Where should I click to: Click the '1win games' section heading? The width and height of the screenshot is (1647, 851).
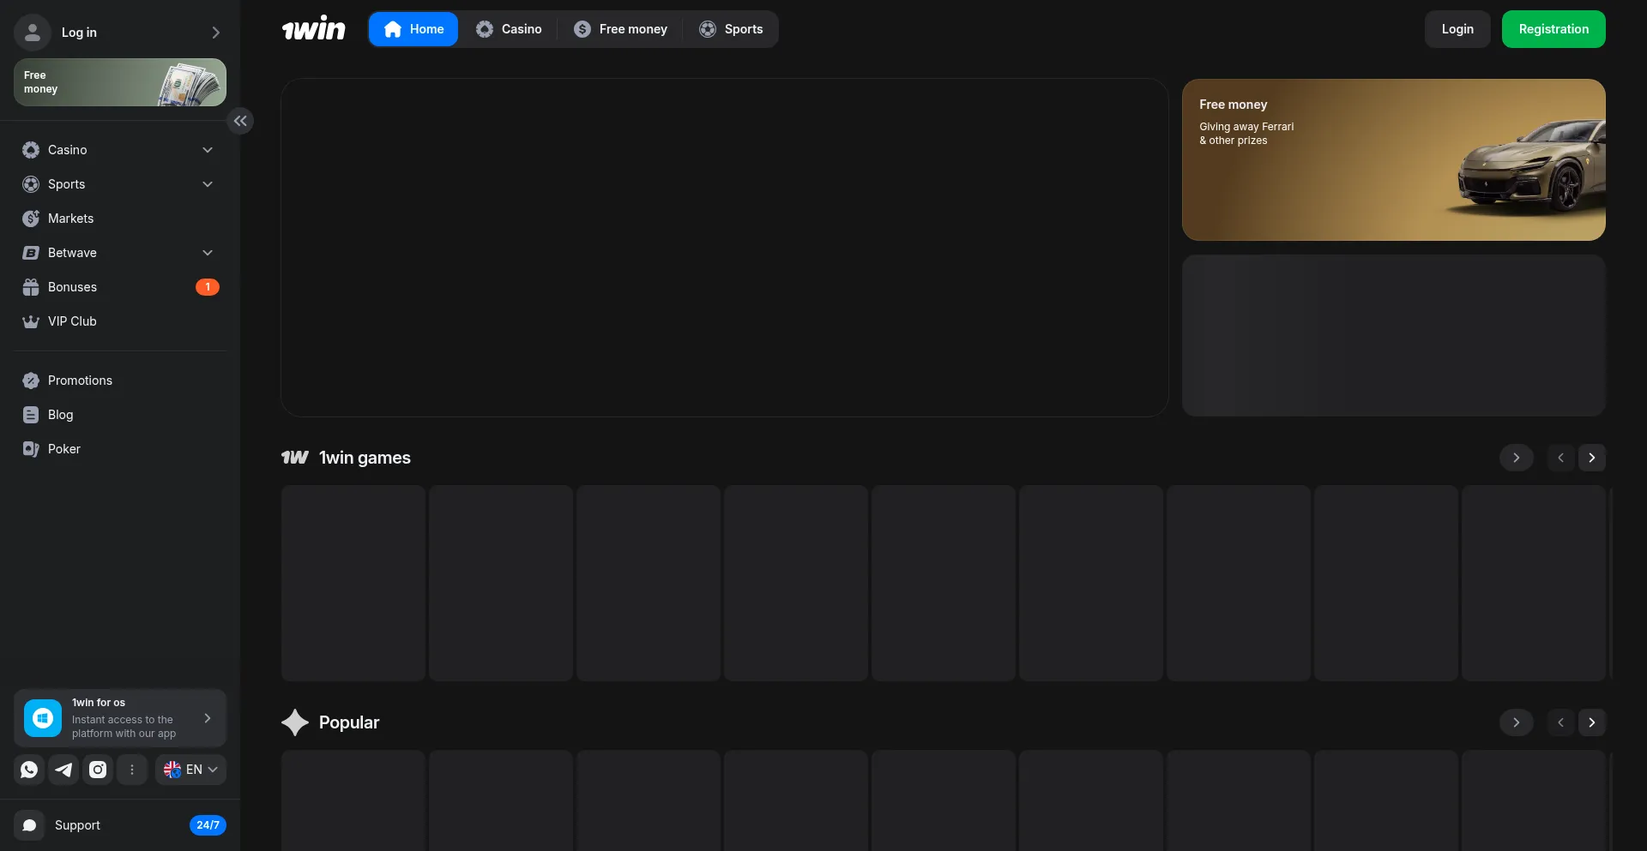tap(365, 458)
